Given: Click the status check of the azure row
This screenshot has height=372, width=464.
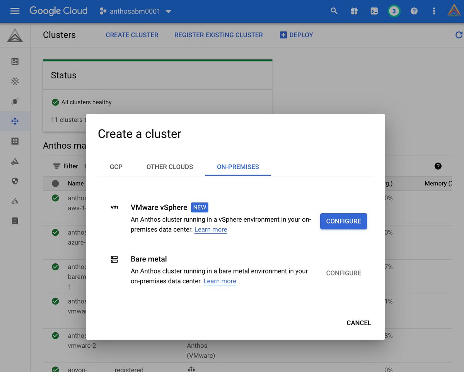Looking at the screenshot, I should pyautogui.click(x=55, y=232).
